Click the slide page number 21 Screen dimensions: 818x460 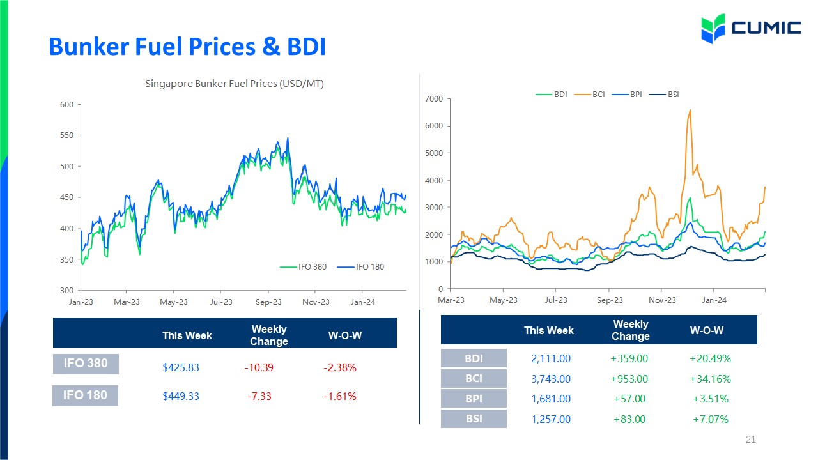(751, 440)
